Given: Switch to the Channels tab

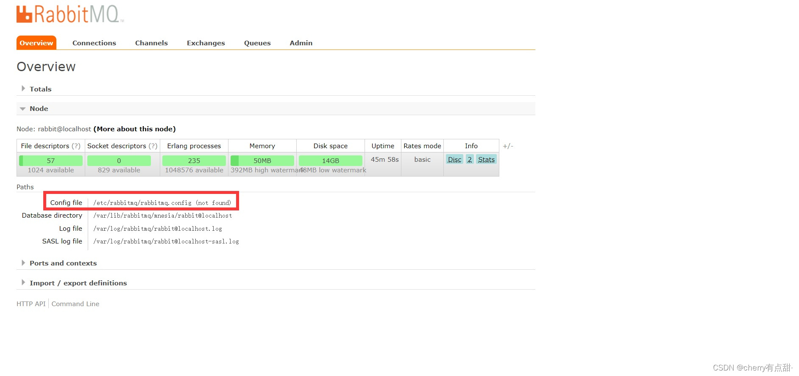Looking at the screenshot, I should (151, 43).
